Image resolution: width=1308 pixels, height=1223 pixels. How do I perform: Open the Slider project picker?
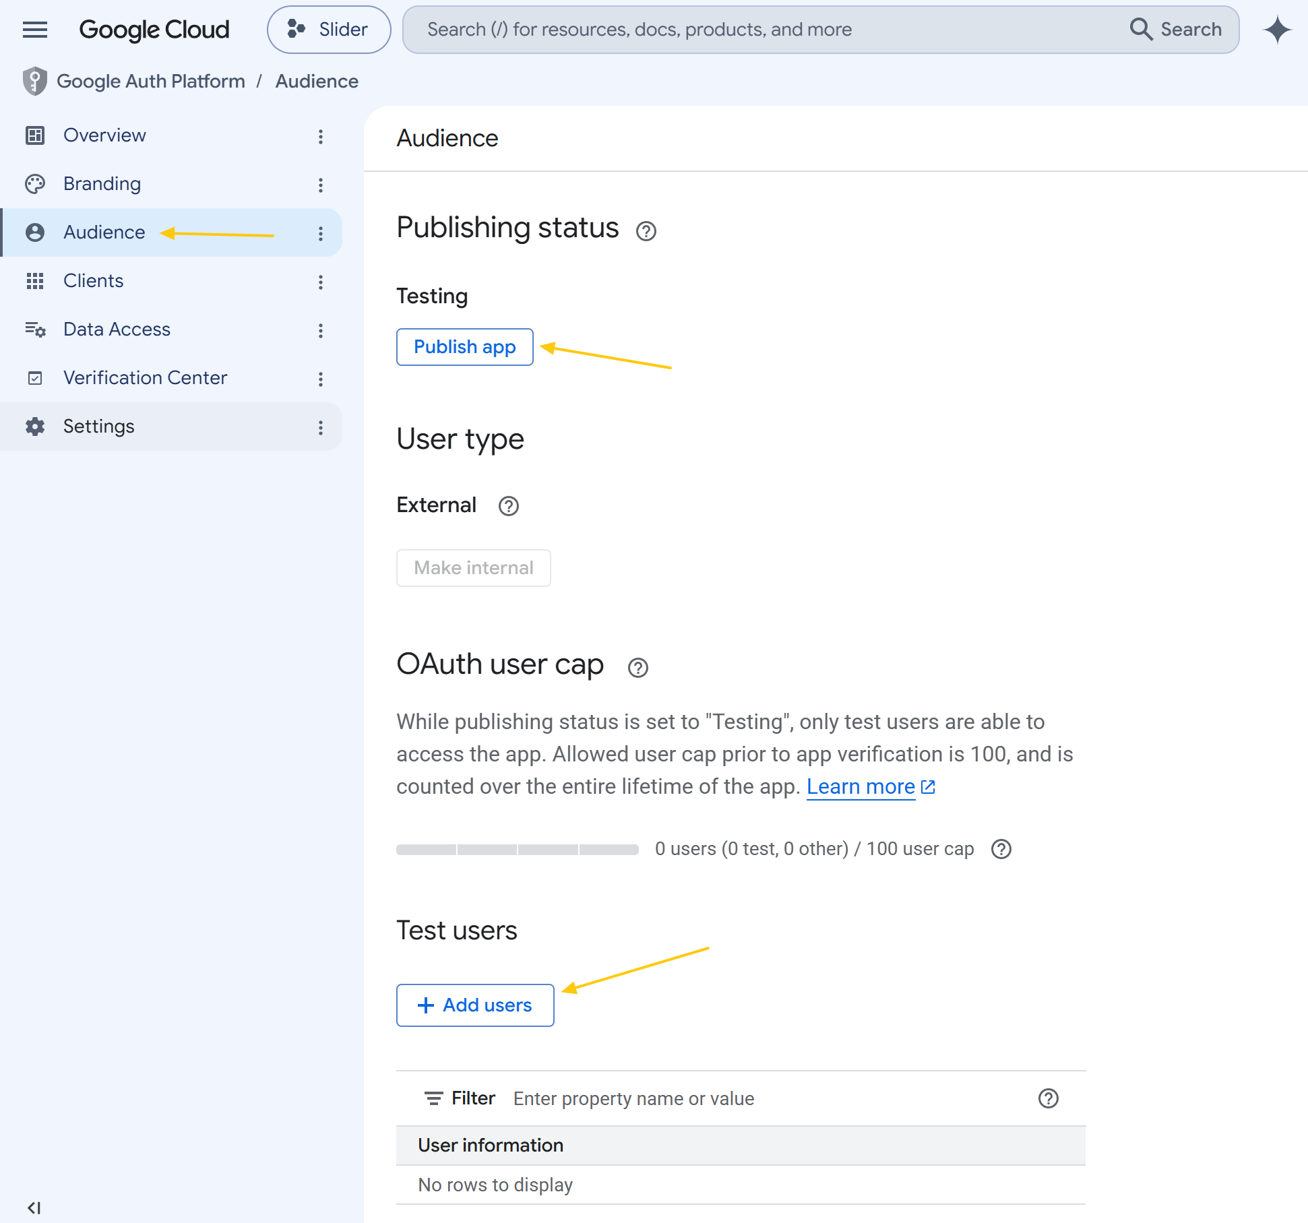pyautogui.click(x=329, y=30)
